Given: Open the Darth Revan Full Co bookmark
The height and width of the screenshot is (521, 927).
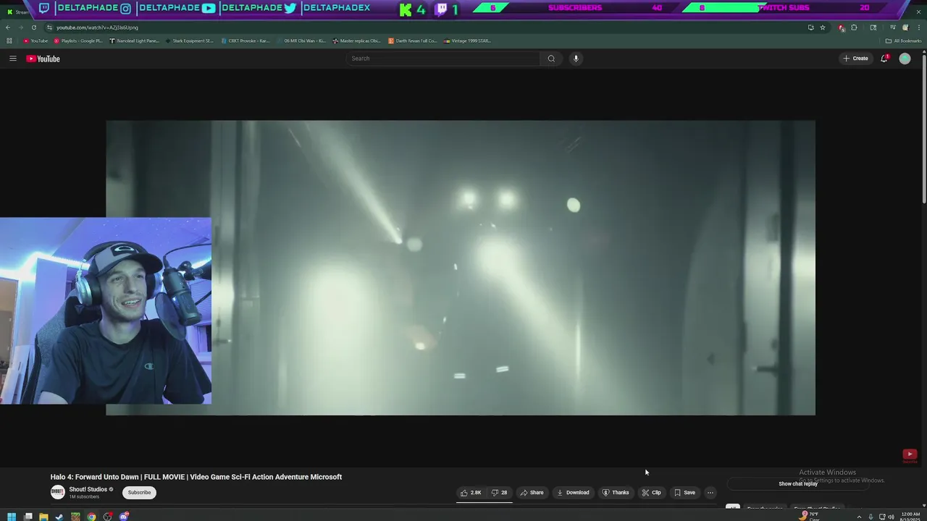Looking at the screenshot, I should tap(413, 41).
